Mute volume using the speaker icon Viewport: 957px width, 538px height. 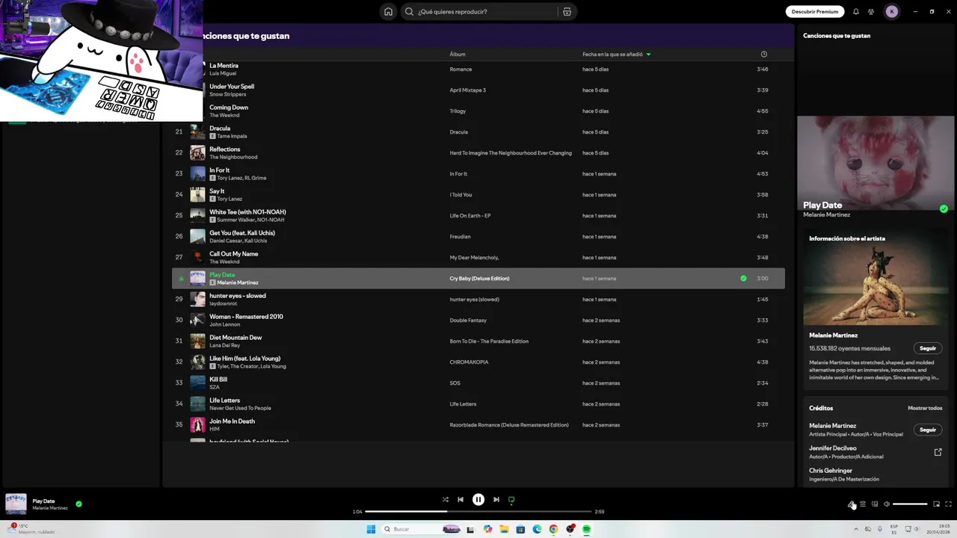(x=887, y=504)
